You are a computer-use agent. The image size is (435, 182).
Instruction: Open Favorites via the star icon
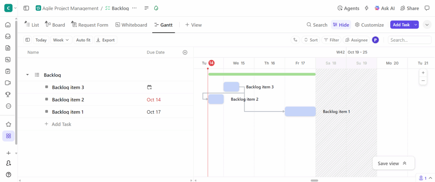(x=8, y=124)
